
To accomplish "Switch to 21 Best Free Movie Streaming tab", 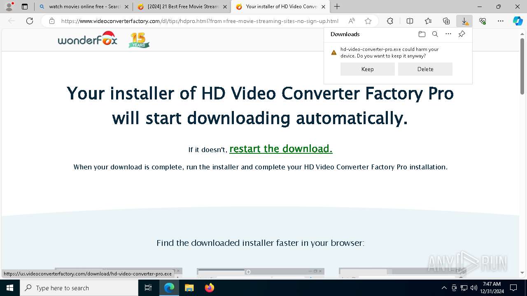I will (182, 7).
